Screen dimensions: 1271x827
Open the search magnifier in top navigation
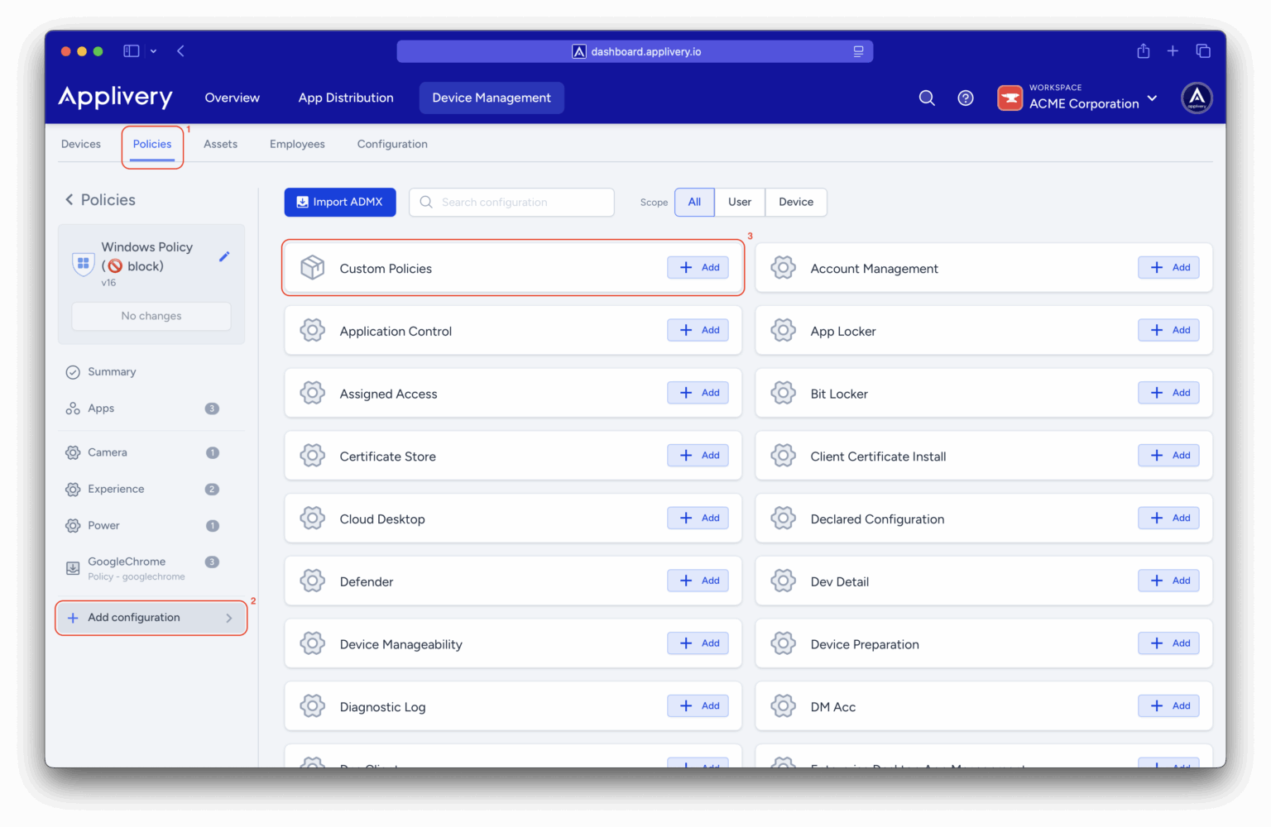(927, 98)
